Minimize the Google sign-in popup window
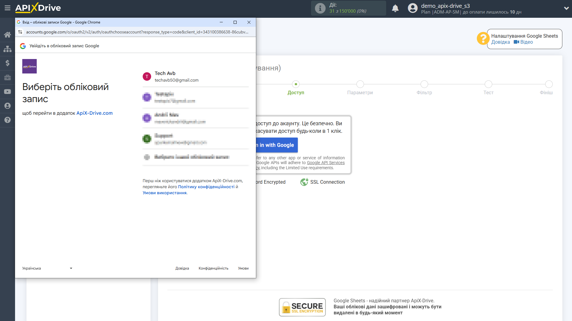 click(x=221, y=22)
